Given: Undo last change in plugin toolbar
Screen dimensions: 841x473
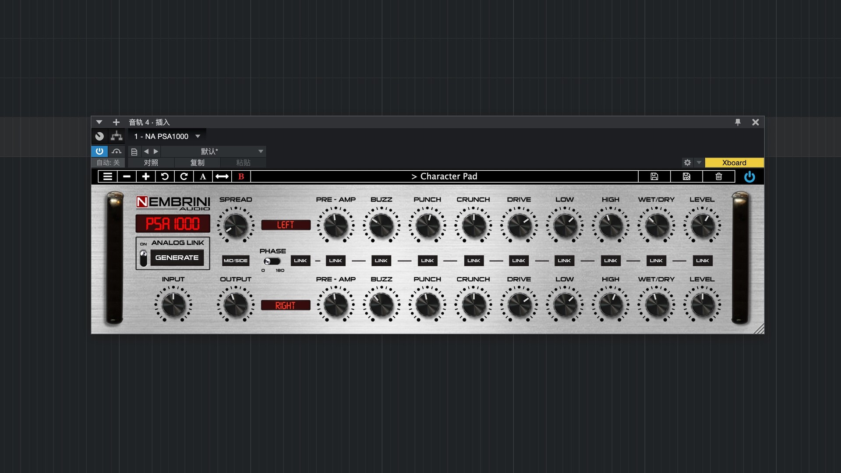Looking at the screenshot, I should point(165,176).
